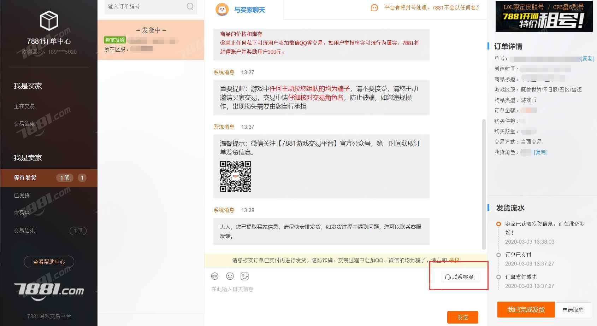The image size is (597, 326).
Task: Click the QR code image in chat
Action: (x=235, y=176)
